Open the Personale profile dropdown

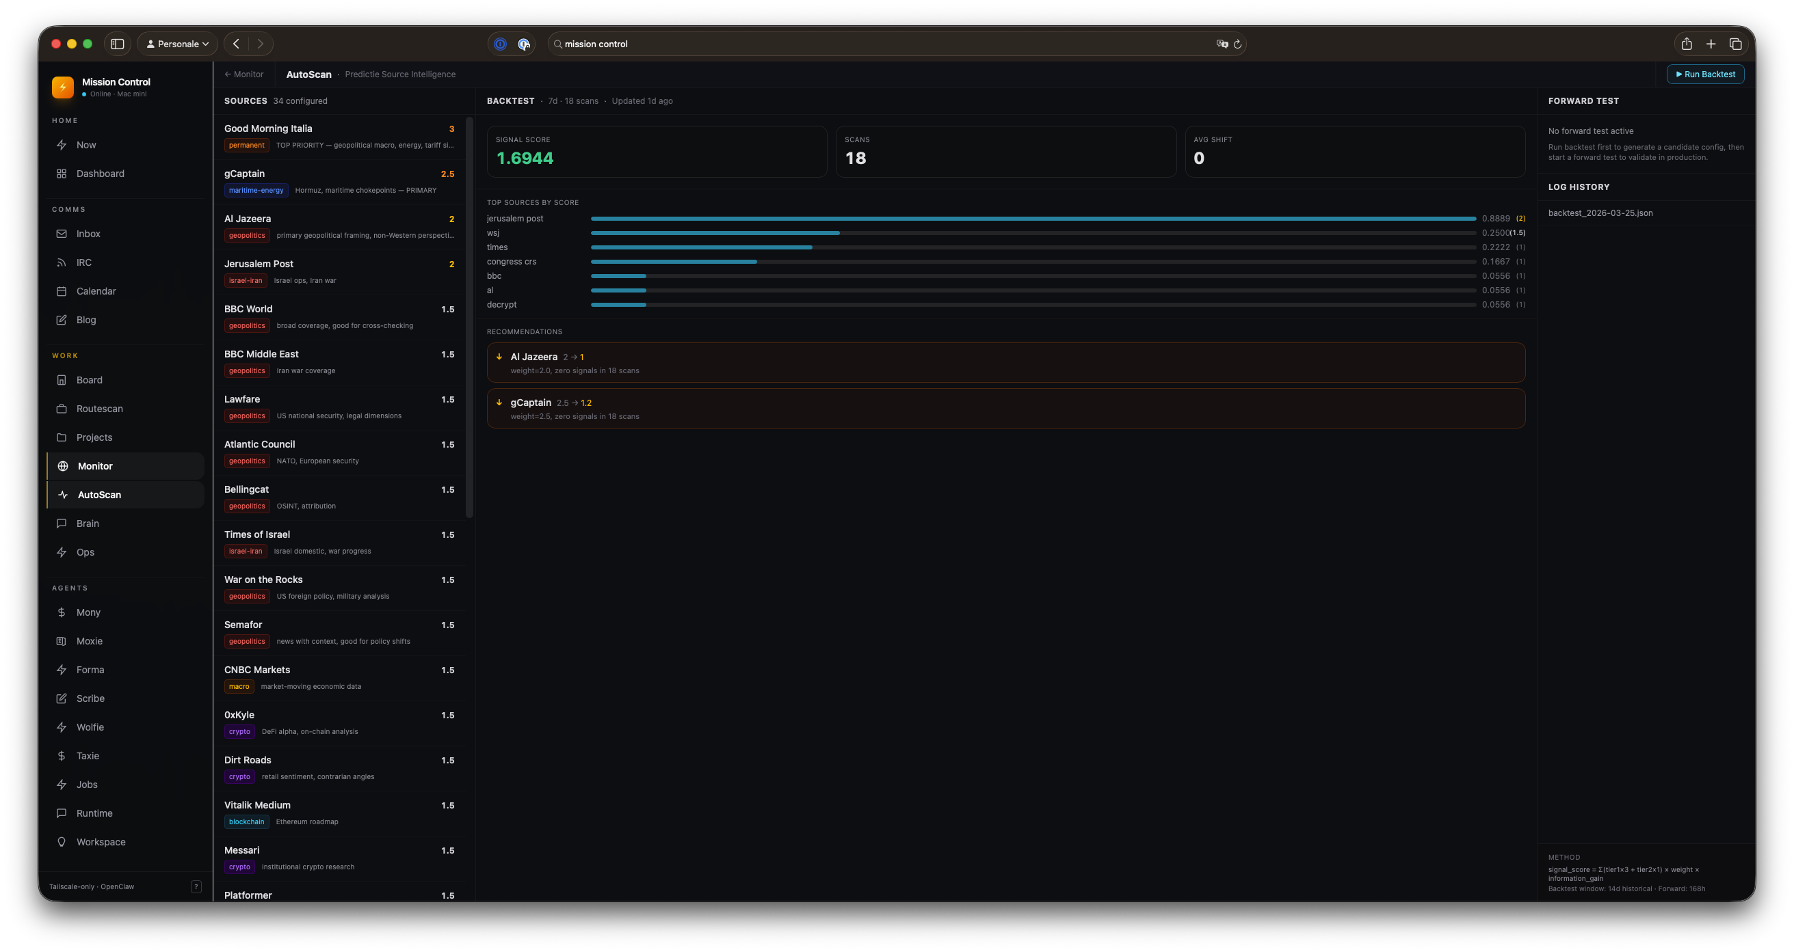[x=177, y=43]
